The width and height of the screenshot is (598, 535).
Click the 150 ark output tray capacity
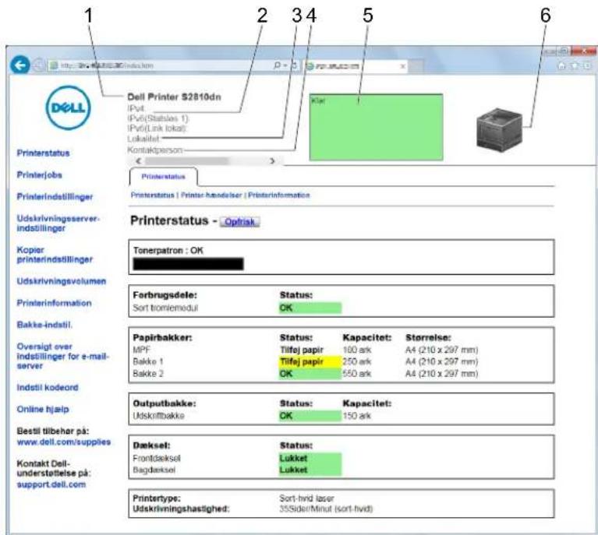tap(357, 416)
